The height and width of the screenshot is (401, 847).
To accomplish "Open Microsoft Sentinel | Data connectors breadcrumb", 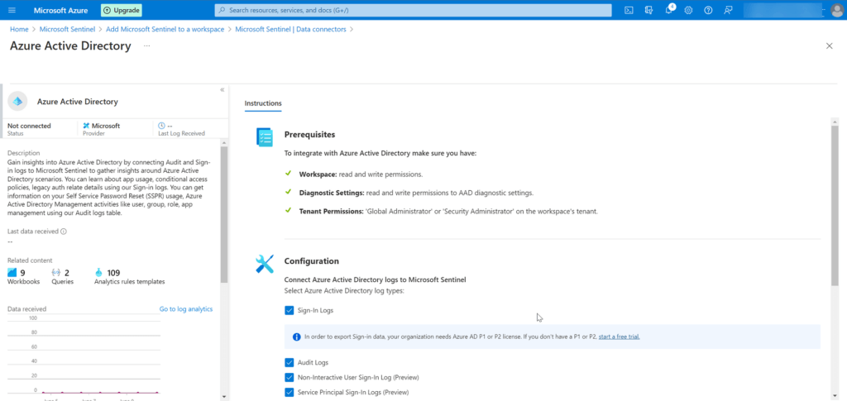I will click(x=290, y=29).
